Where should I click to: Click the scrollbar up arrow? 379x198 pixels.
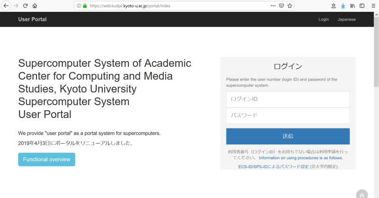pyautogui.click(x=376, y=15)
